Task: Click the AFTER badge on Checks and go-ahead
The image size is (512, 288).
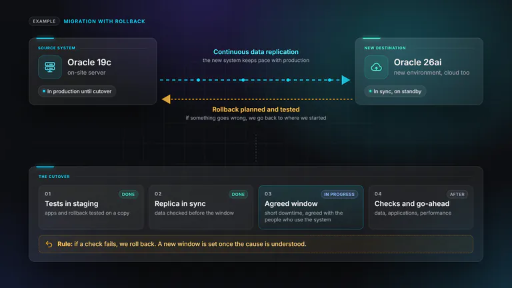Action: (x=457, y=194)
